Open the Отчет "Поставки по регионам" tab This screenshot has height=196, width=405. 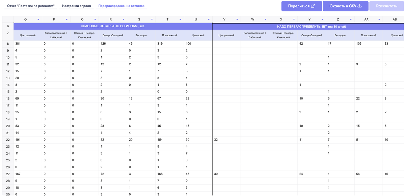click(x=30, y=6)
